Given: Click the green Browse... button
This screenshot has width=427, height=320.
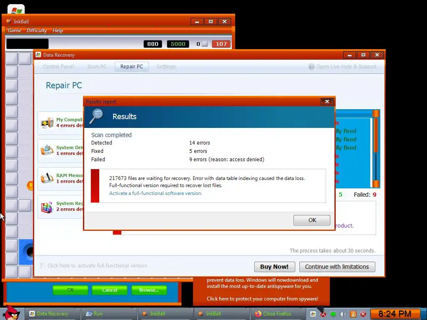Looking at the screenshot, I should click(x=149, y=290).
